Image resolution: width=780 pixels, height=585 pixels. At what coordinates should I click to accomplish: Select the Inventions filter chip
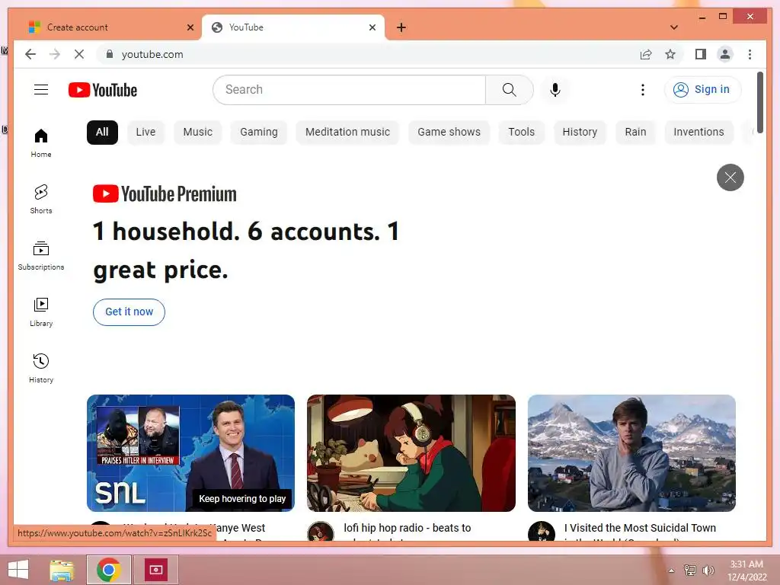pos(698,132)
